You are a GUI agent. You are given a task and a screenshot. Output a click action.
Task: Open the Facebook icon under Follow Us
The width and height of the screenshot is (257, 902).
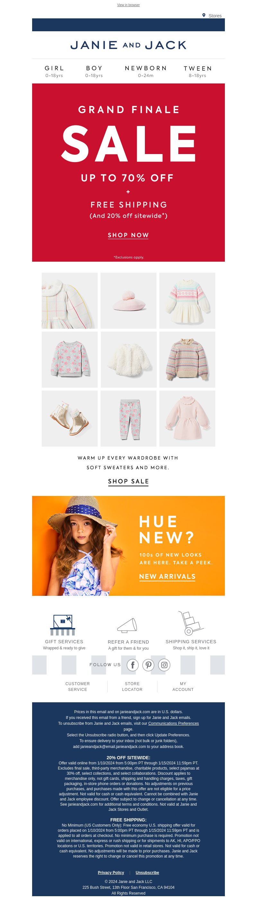133,665
